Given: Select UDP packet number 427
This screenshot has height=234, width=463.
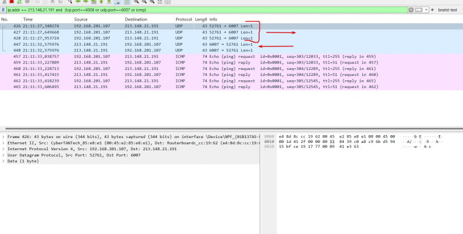Looking at the screenshot, I should tap(231, 32).
